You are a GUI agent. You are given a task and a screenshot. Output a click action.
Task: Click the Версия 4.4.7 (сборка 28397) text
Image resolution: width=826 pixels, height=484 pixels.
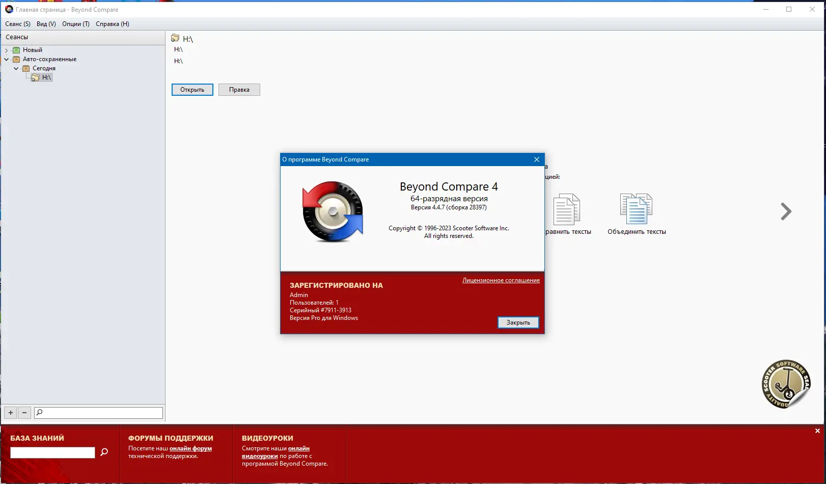(449, 207)
